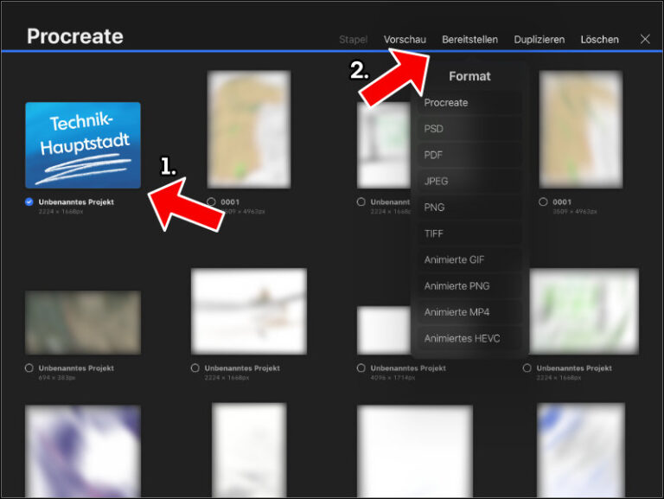Image resolution: width=664 pixels, height=499 pixels.
Task: Export as Animierte GIF
Action: pyautogui.click(x=469, y=259)
